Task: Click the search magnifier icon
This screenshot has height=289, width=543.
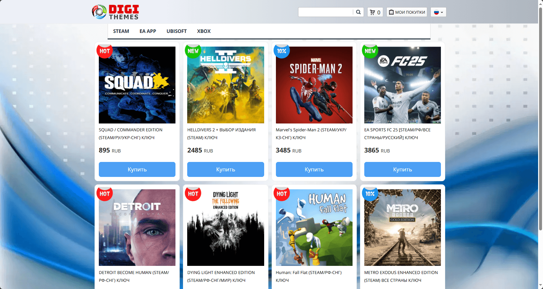Action: 358,12
